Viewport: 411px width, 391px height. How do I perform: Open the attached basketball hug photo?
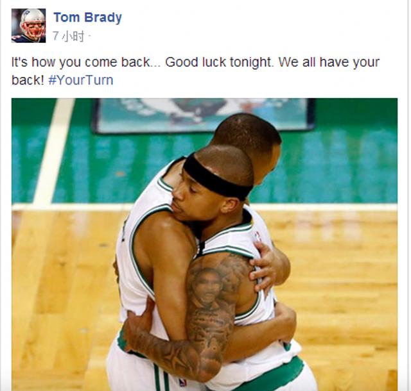tap(204, 244)
